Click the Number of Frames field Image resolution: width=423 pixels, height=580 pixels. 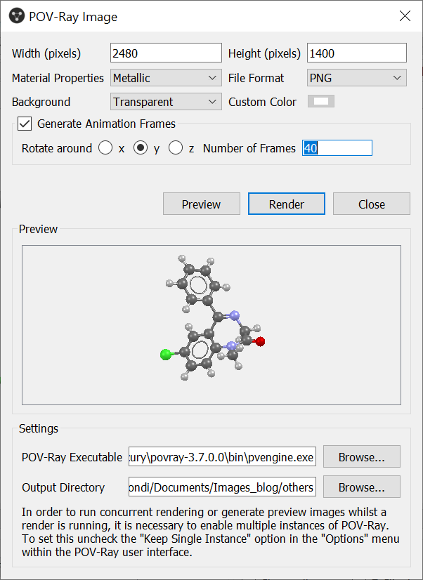(x=337, y=148)
